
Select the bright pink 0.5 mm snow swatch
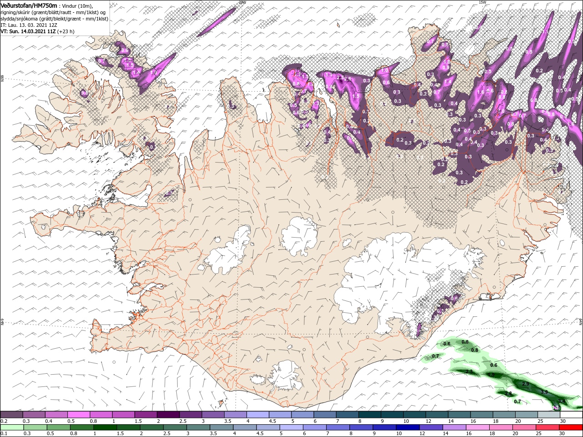click(78, 415)
